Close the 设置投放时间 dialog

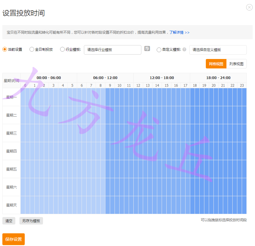pyautogui.click(x=249, y=7)
